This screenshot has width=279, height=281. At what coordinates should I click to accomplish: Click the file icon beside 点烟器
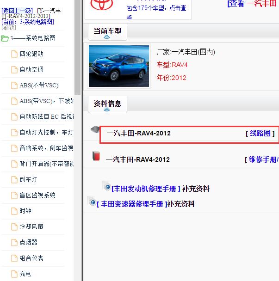click(x=14, y=243)
